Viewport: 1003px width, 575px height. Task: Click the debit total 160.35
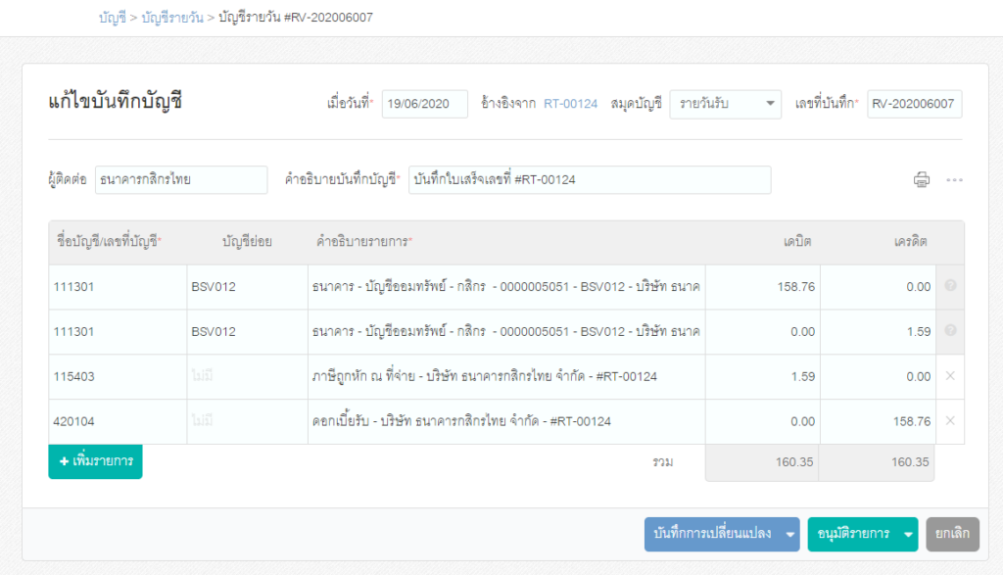tap(762, 462)
